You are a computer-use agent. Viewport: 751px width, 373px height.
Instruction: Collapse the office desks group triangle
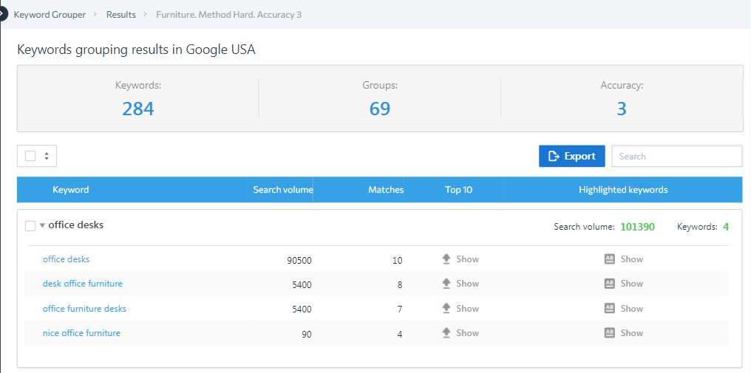coord(43,226)
